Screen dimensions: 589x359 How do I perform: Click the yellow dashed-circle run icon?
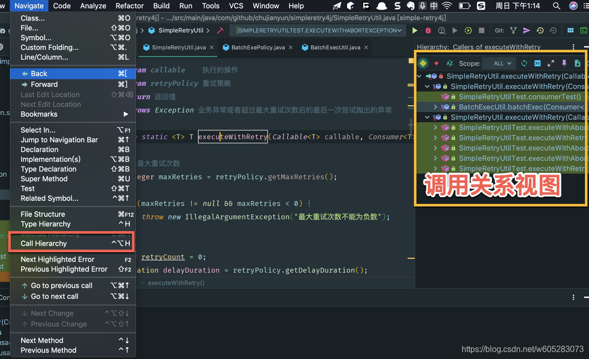point(468,30)
